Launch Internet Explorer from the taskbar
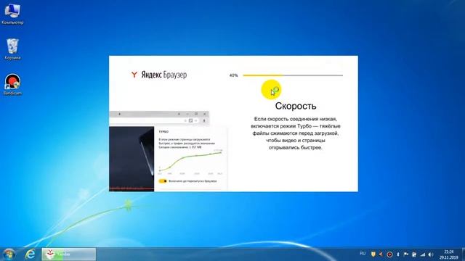 30,254
